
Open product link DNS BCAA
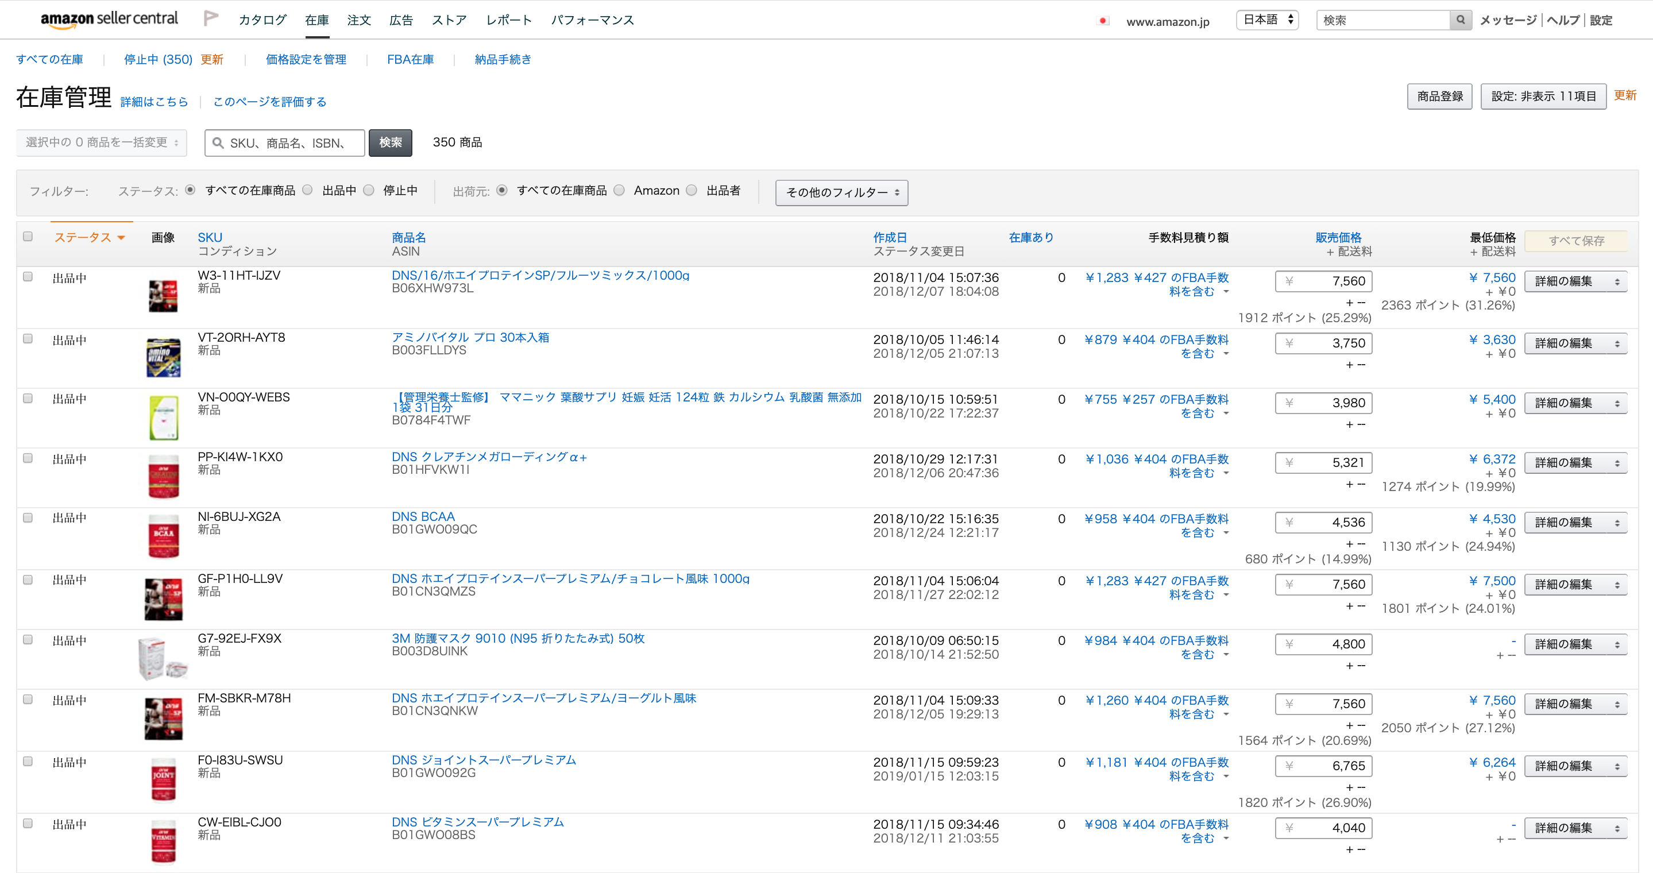click(423, 516)
